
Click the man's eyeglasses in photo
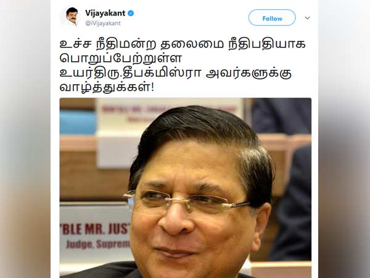pos(186,201)
